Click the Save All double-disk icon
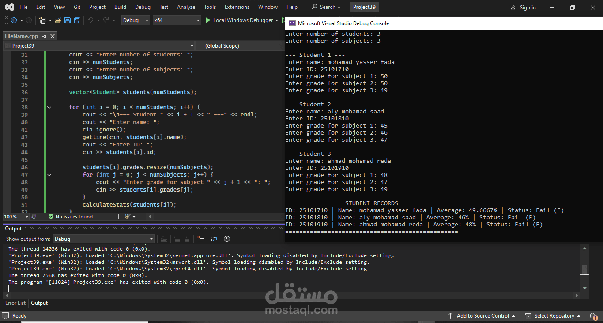The width and height of the screenshot is (603, 323). tap(77, 20)
